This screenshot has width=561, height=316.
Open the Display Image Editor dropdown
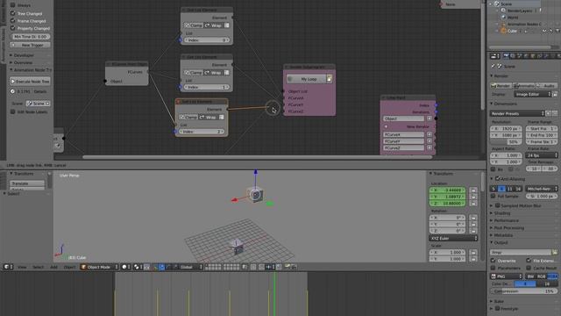[x=532, y=94]
